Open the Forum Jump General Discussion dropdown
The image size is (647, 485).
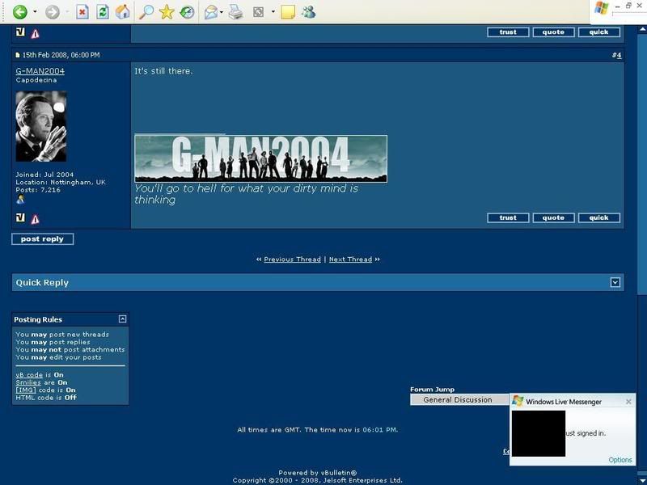tap(458, 399)
